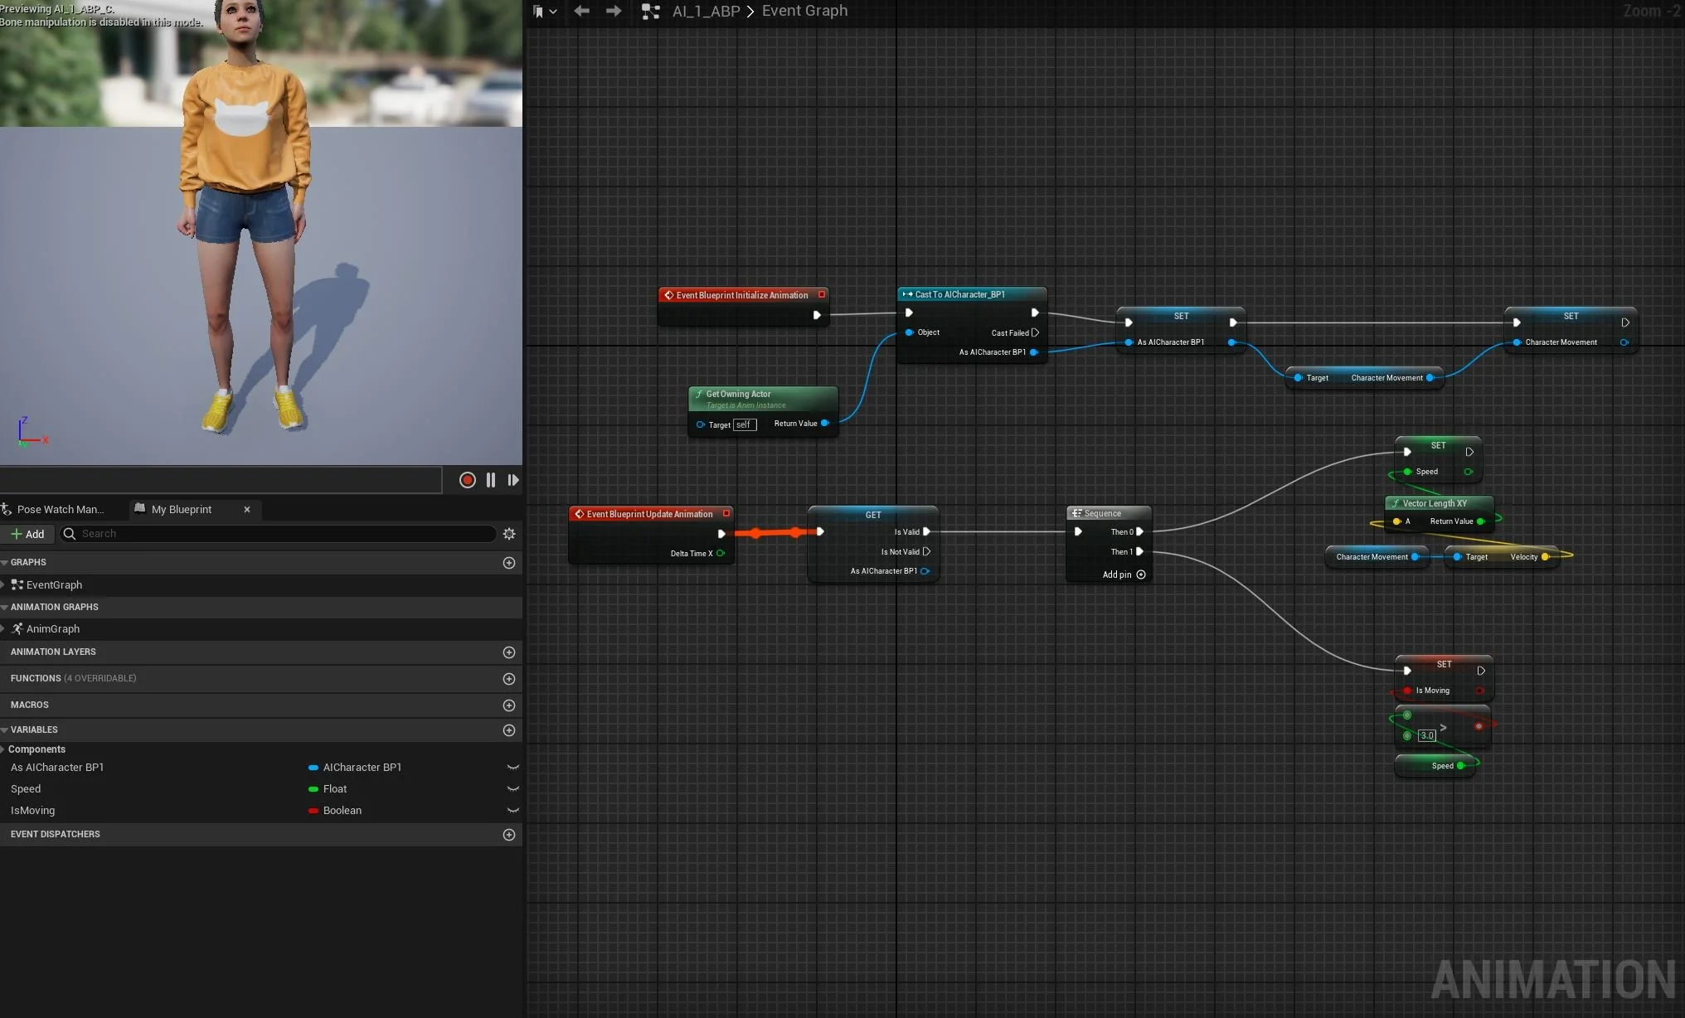This screenshot has height=1018, width=1685.
Task: Expand the Components group
Action: (3, 749)
